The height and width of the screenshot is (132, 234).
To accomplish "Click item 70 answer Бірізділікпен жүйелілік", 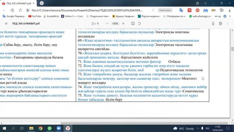I will click(x=140, y=58).
